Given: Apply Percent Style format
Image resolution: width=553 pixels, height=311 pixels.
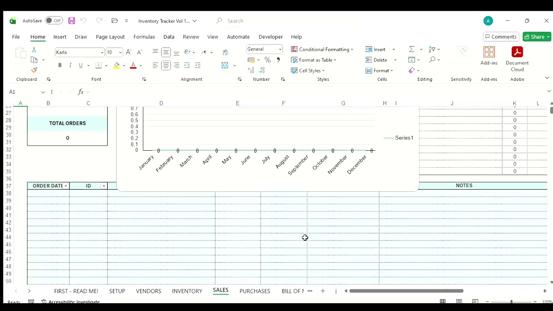Looking at the screenshot, I should (267, 60).
